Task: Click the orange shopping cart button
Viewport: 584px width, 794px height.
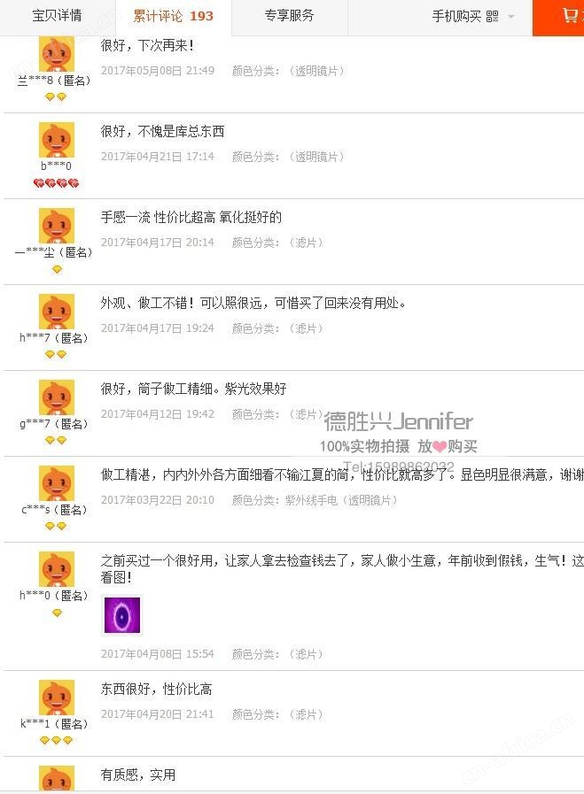Action: click(x=558, y=18)
